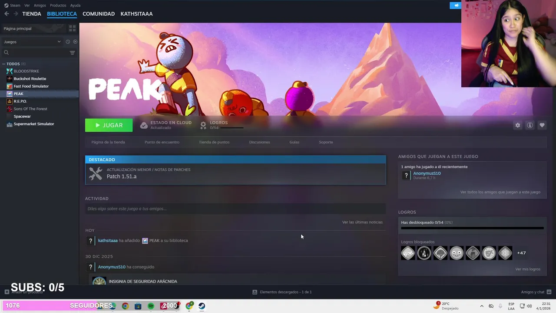Open kathsitaaa profile link in activity
The height and width of the screenshot is (313, 556).
pyautogui.click(x=108, y=240)
